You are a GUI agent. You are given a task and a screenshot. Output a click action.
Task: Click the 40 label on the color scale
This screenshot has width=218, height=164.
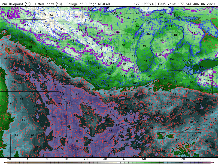tap(125, 159)
